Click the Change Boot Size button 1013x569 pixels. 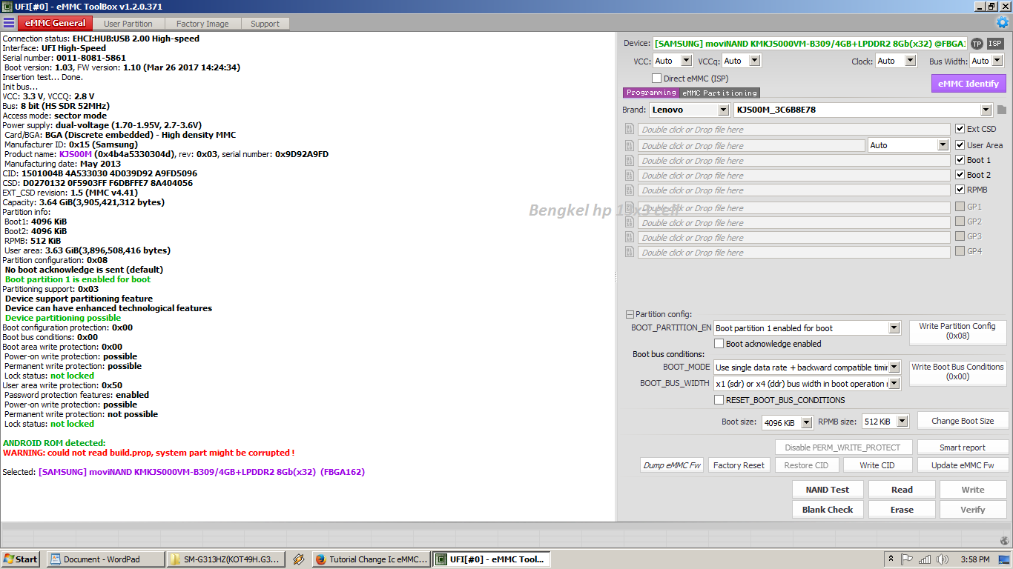tap(963, 421)
